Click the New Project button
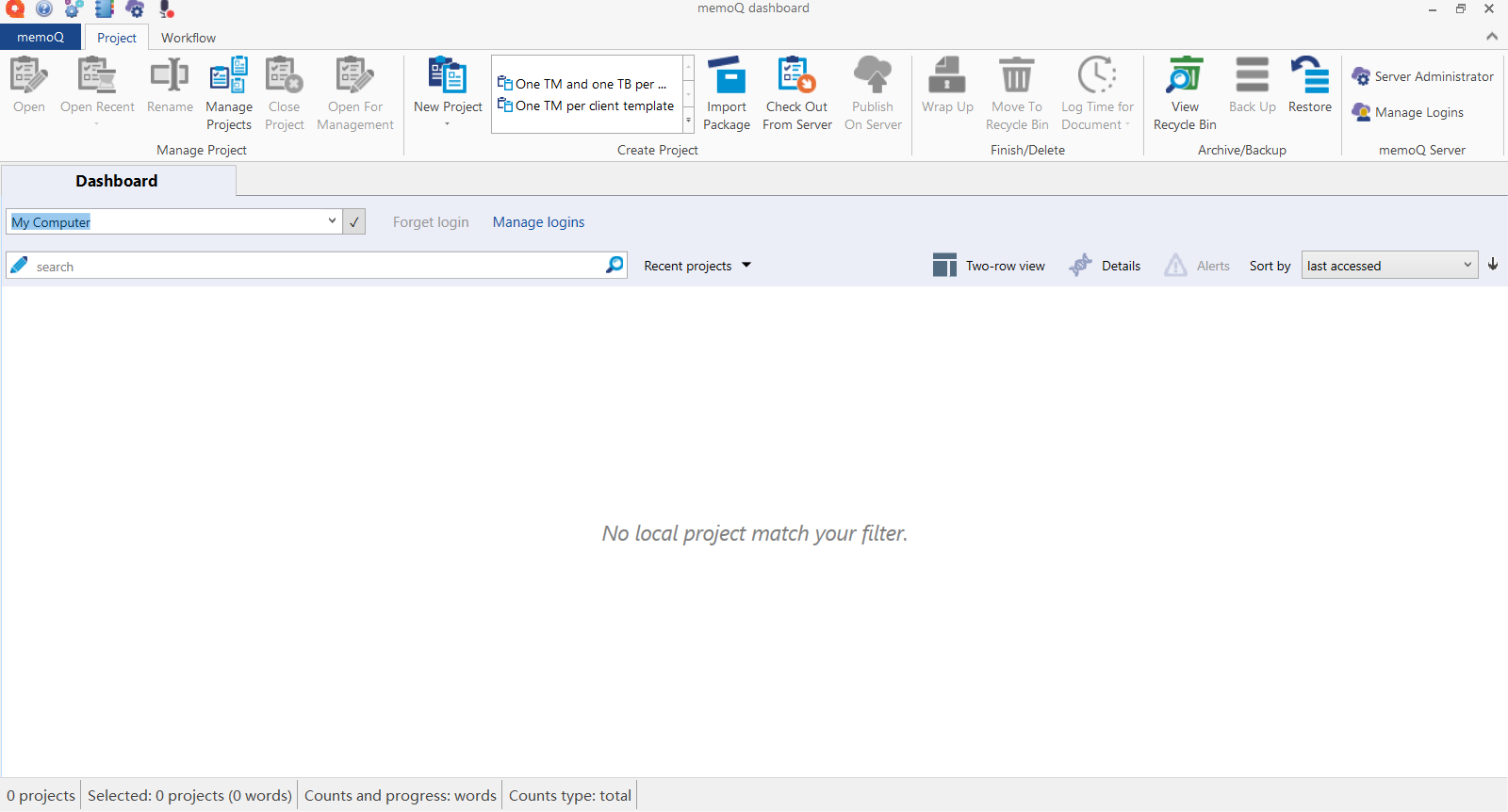Image resolution: width=1508 pixels, height=812 pixels. click(x=448, y=90)
